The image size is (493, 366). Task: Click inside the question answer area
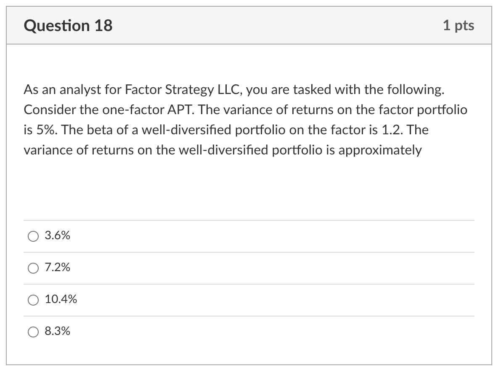coord(246,189)
